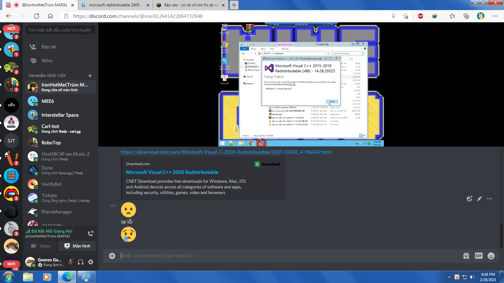The image size is (504, 283).
Task: Click the AdBlock Plus extension icon
Action: point(421,16)
